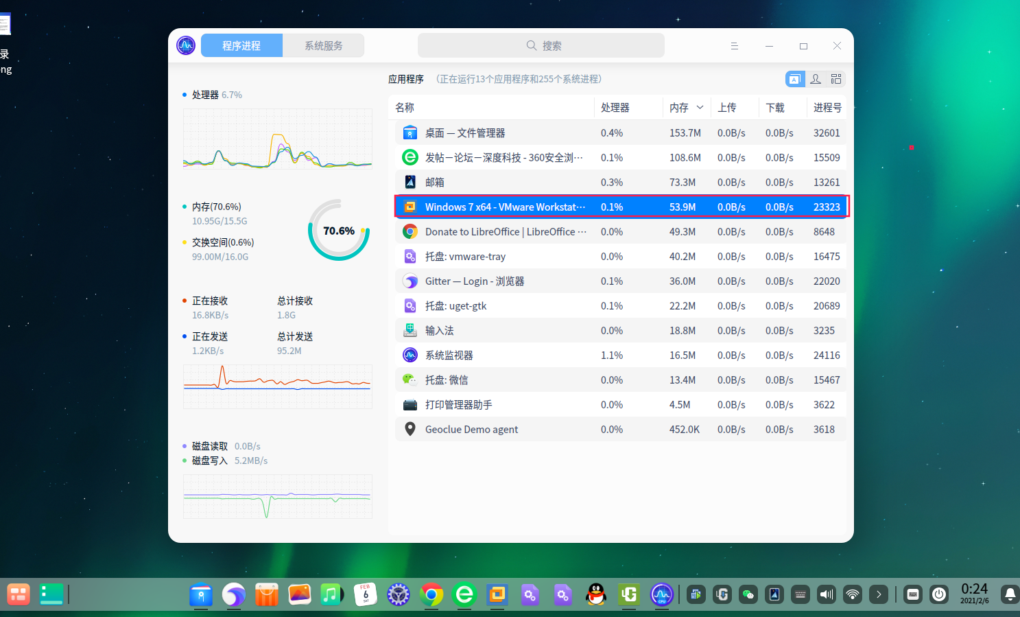
Task: Click the 70.6% memory usage ring
Action: [x=339, y=231]
